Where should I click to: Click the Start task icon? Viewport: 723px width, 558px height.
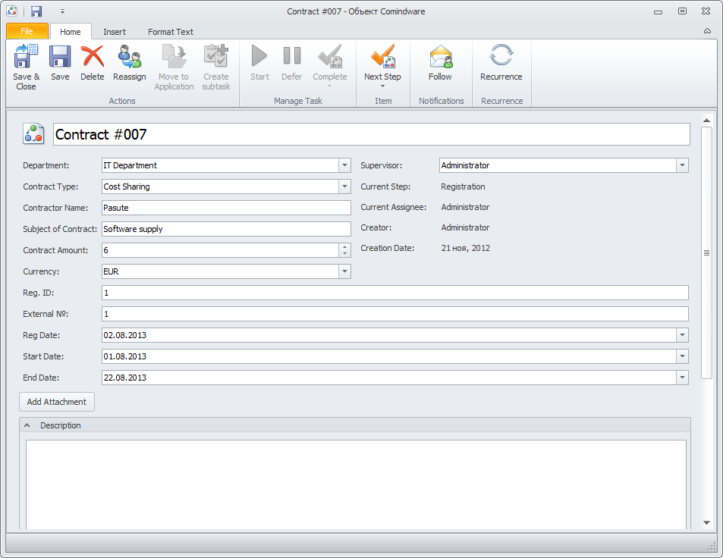click(x=259, y=56)
